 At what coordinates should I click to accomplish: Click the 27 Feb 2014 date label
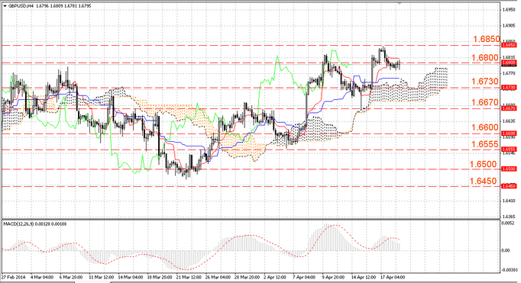point(13,277)
